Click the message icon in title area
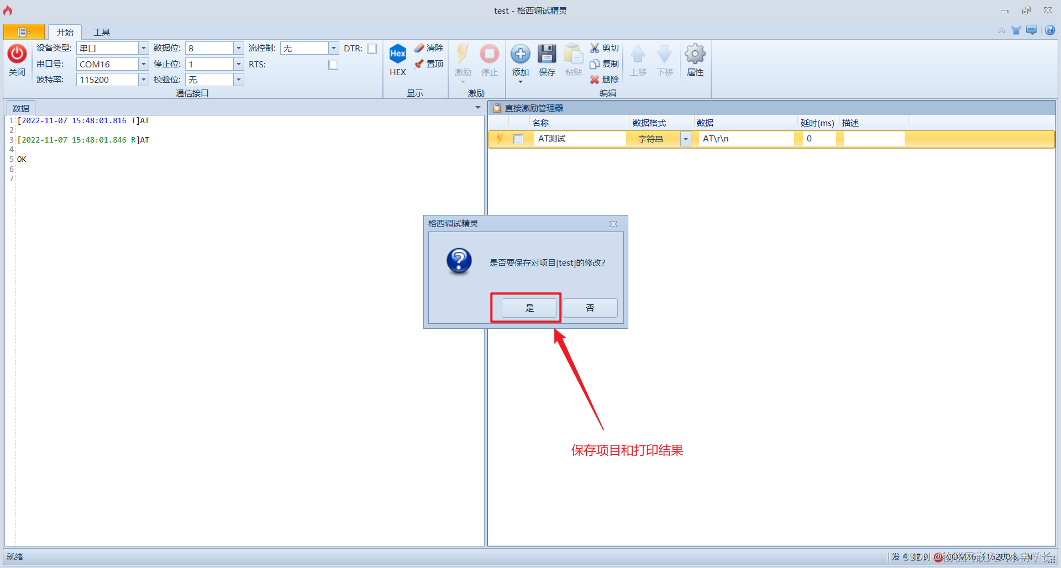This screenshot has width=1061, height=568. click(x=1032, y=30)
